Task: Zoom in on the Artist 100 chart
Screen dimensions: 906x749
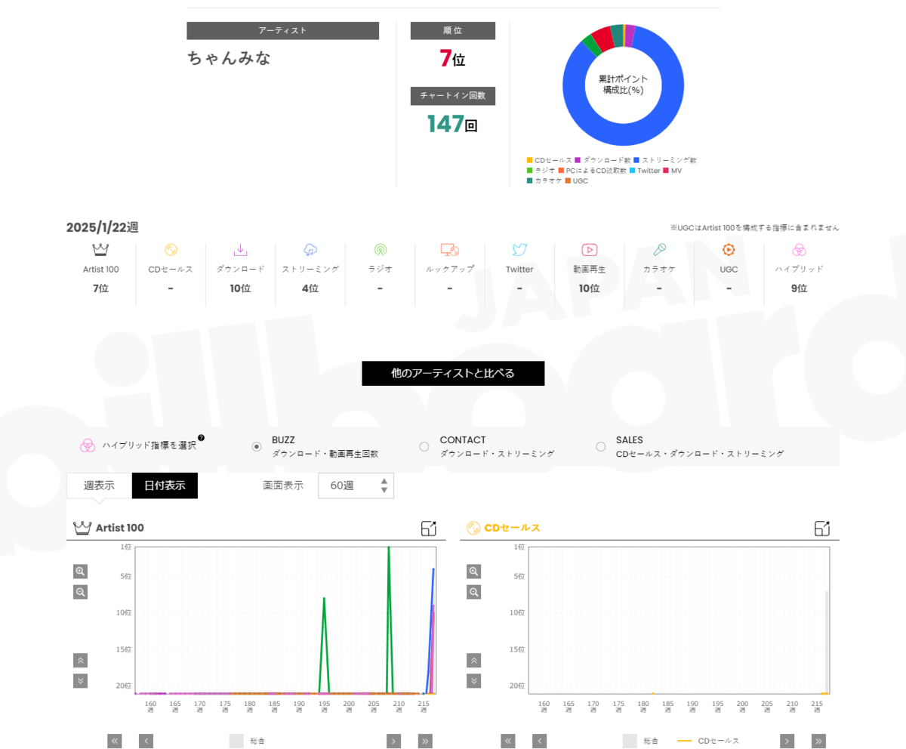Action: [x=81, y=572]
